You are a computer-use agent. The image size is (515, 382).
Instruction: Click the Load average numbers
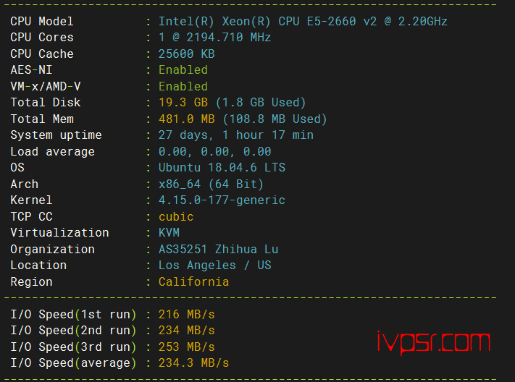[x=214, y=152]
